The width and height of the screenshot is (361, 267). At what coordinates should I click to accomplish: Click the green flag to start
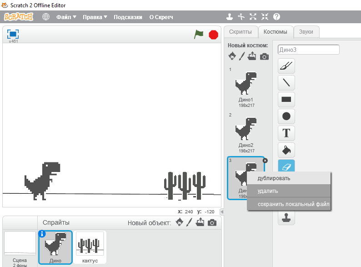[x=198, y=35]
